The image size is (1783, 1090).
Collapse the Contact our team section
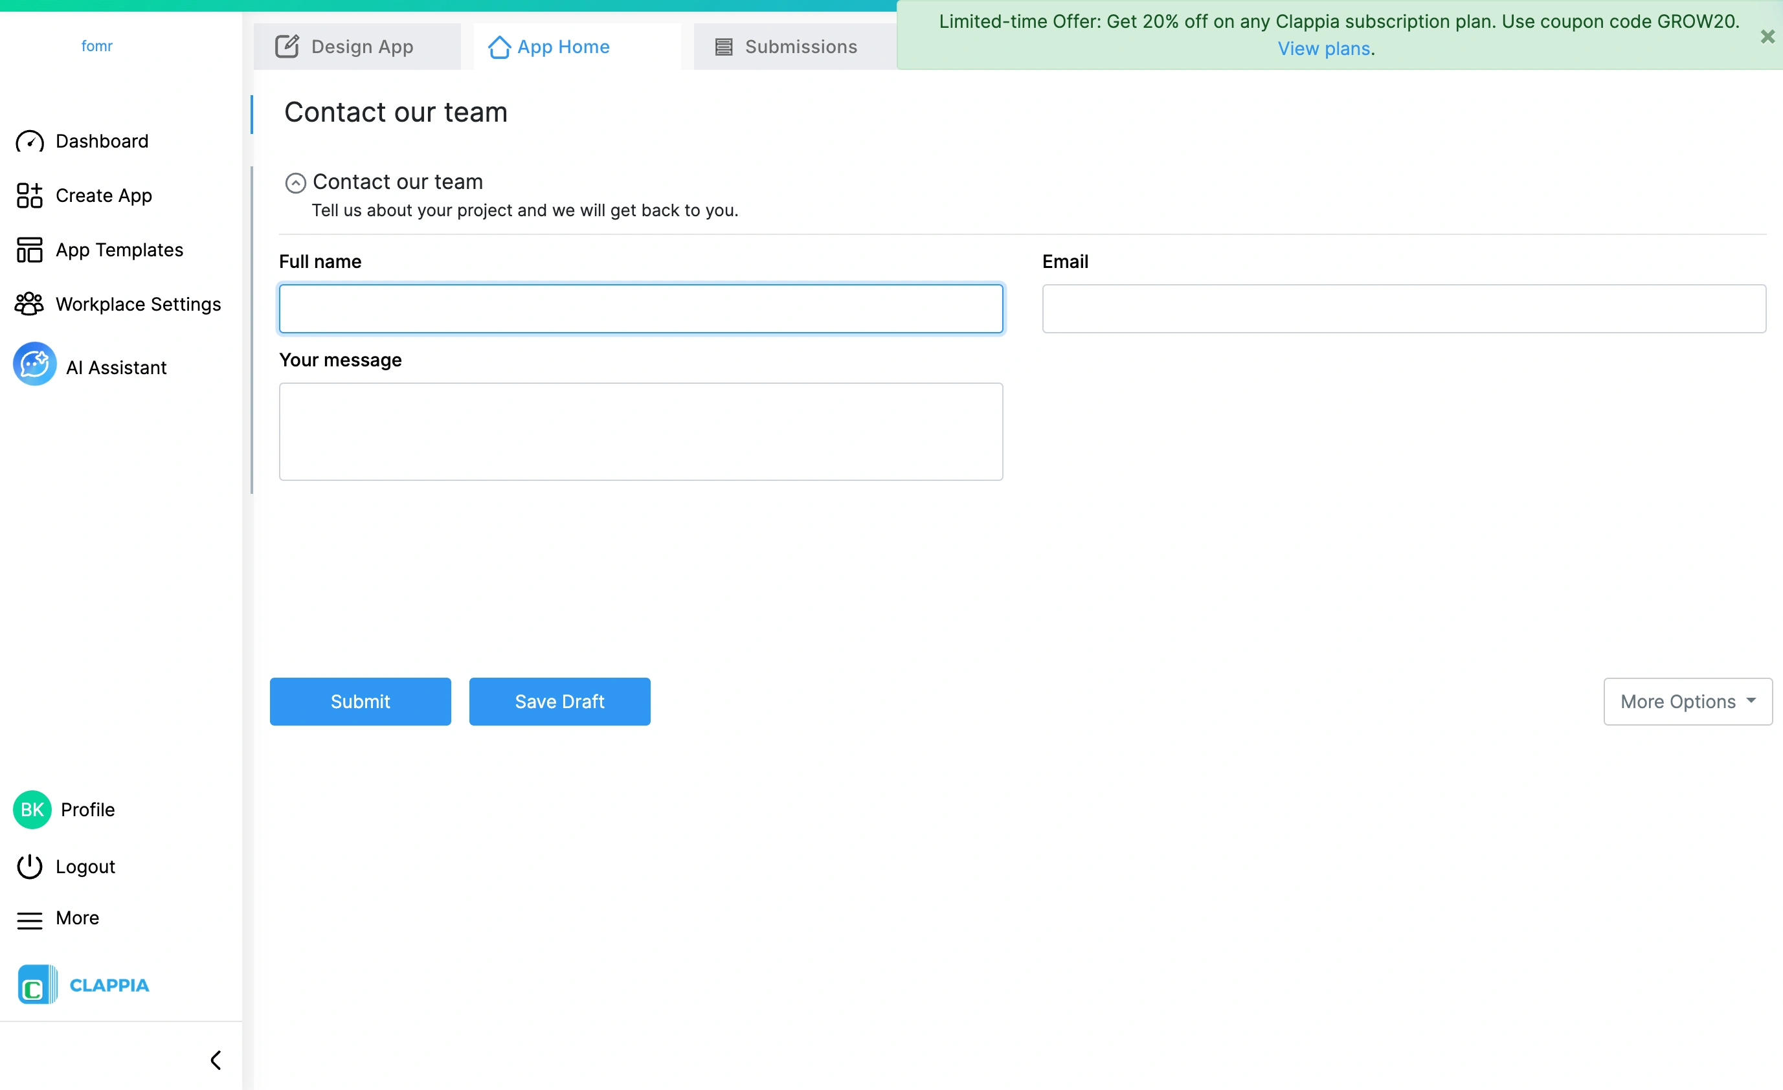(295, 183)
